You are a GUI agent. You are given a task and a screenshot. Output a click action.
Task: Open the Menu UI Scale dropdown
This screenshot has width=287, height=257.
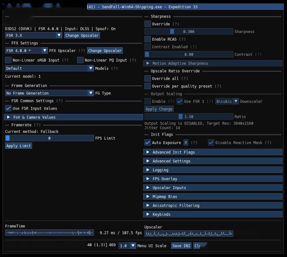point(127,246)
